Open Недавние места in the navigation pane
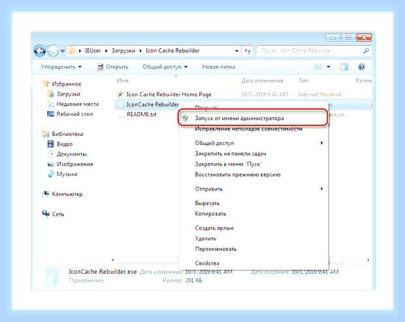This screenshot has width=405, height=322. (x=78, y=104)
